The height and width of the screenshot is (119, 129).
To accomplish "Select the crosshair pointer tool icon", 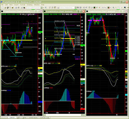I will coord(122,8).
